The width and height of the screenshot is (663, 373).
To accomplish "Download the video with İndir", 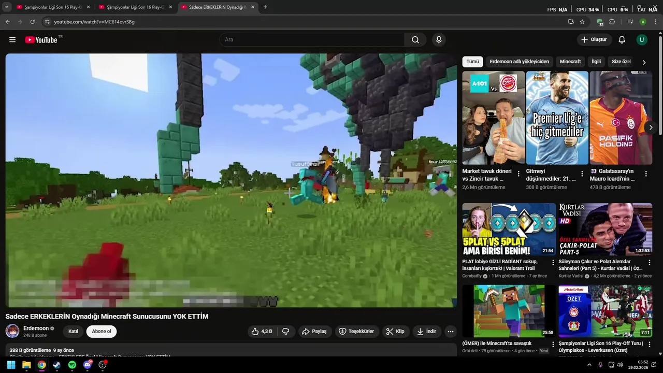I will (x=427, y=332).
